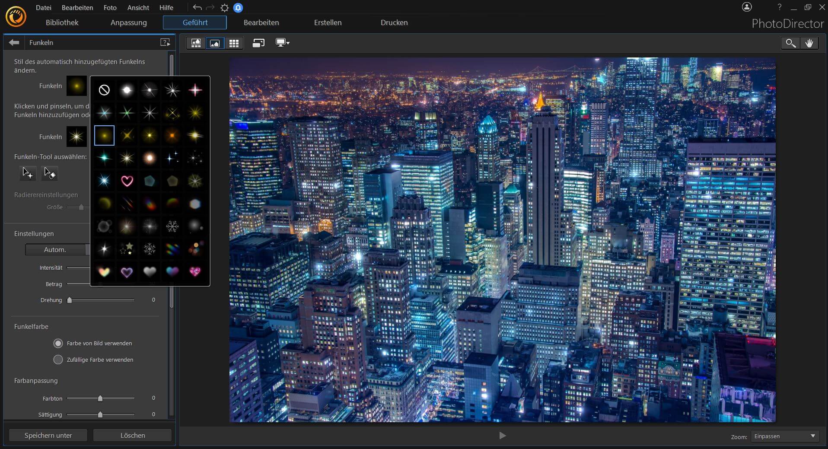Image resolution: width=828 pixels, height=449 pixels.
Task: Switch to the Anpassung tab
Action: 129,22
